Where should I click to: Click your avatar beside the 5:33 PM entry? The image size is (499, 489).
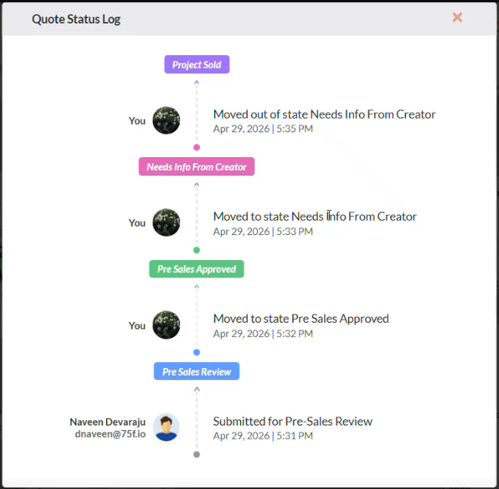pyautogui.click(x=166, y=222)
